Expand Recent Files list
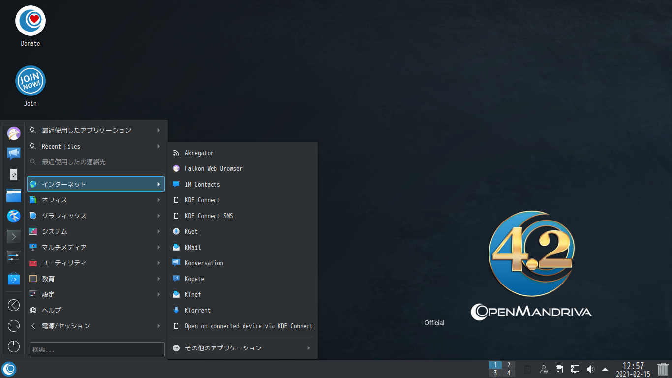The height and width of the screenshot is (378, 672). [x=96, y=146]
